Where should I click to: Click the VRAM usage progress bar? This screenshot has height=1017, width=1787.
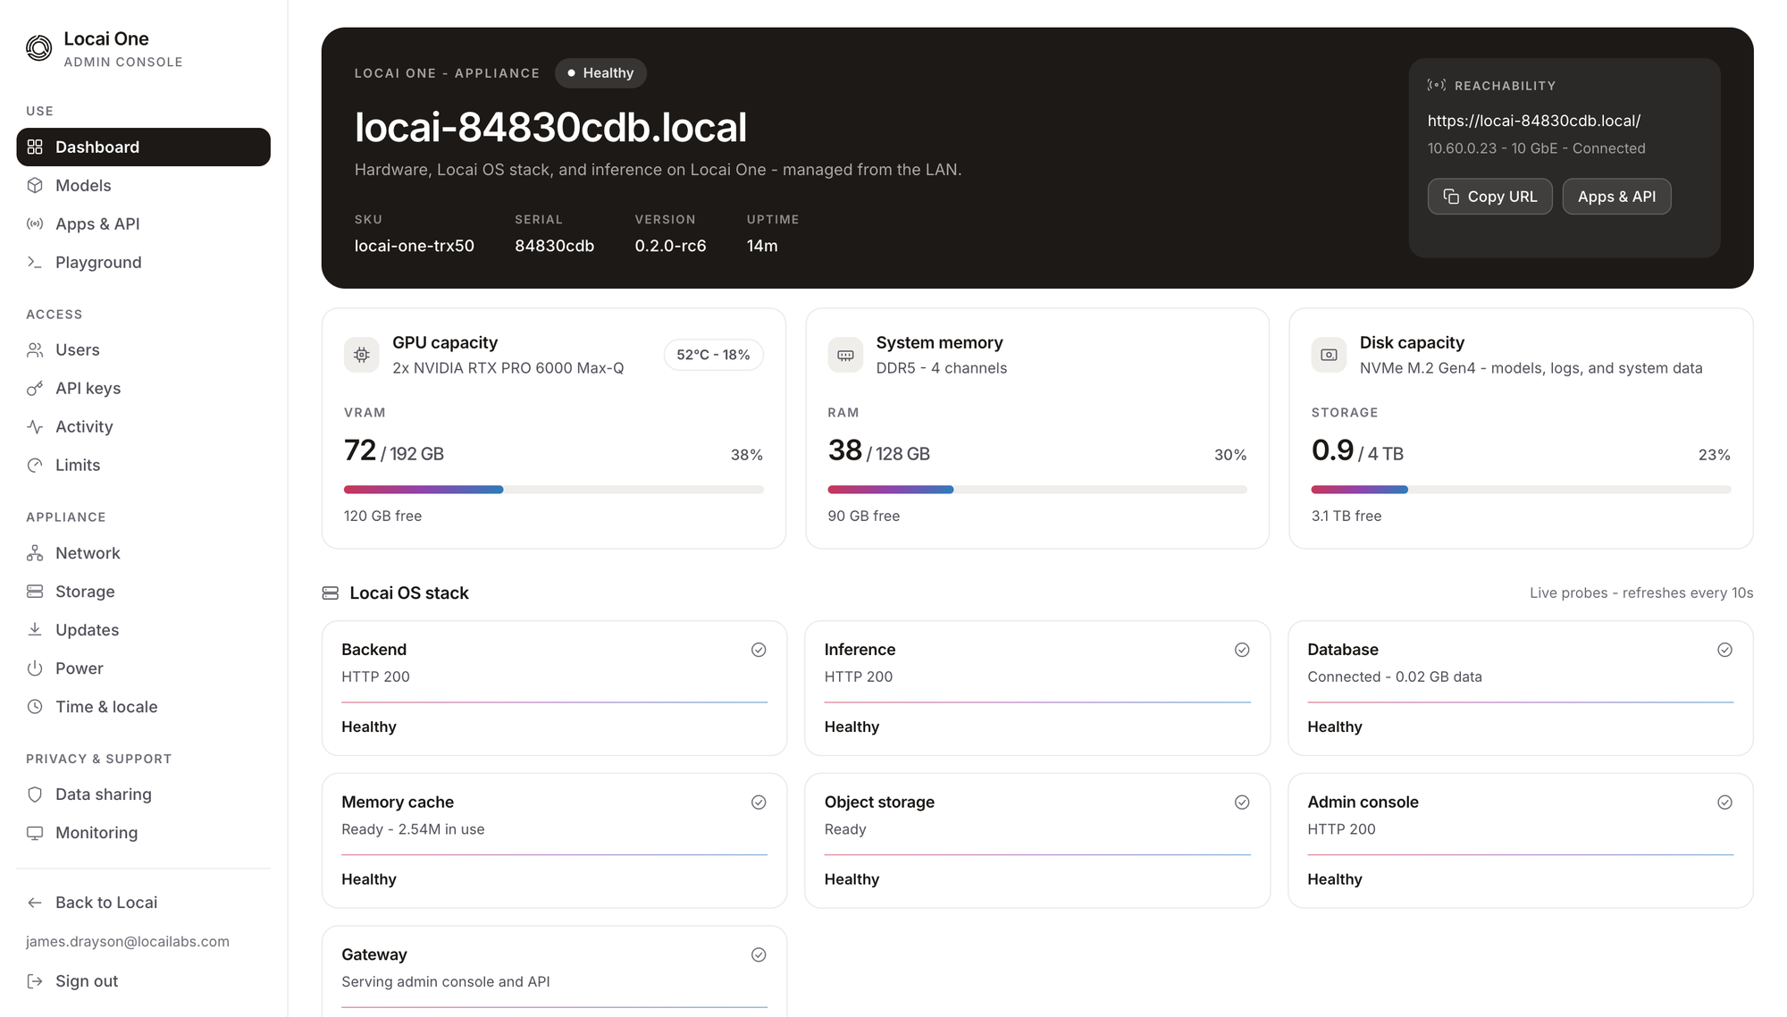pyautogui.click(x=554, y=490)
